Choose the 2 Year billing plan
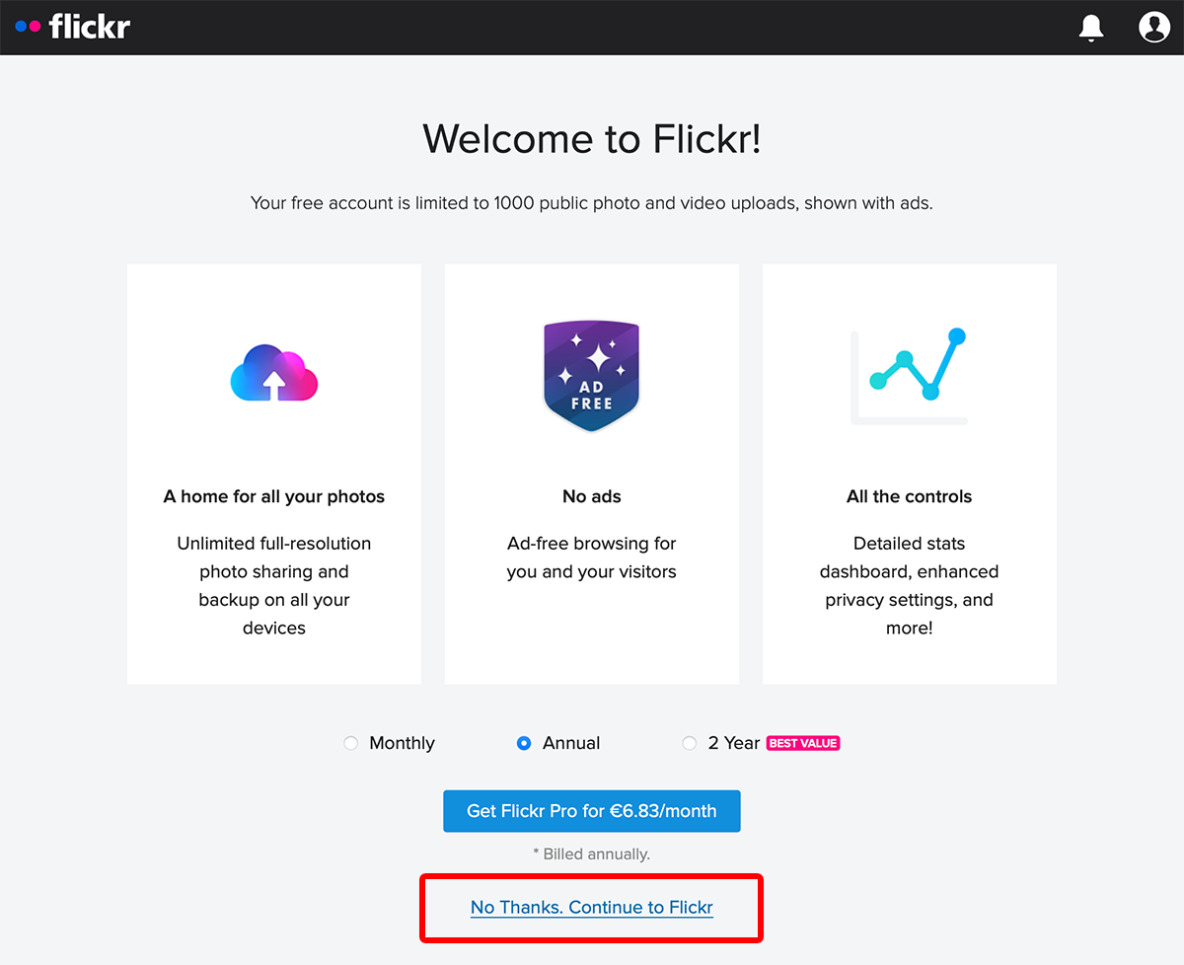1184x965 pixels. pyautogui.click(x=690, y=743)
